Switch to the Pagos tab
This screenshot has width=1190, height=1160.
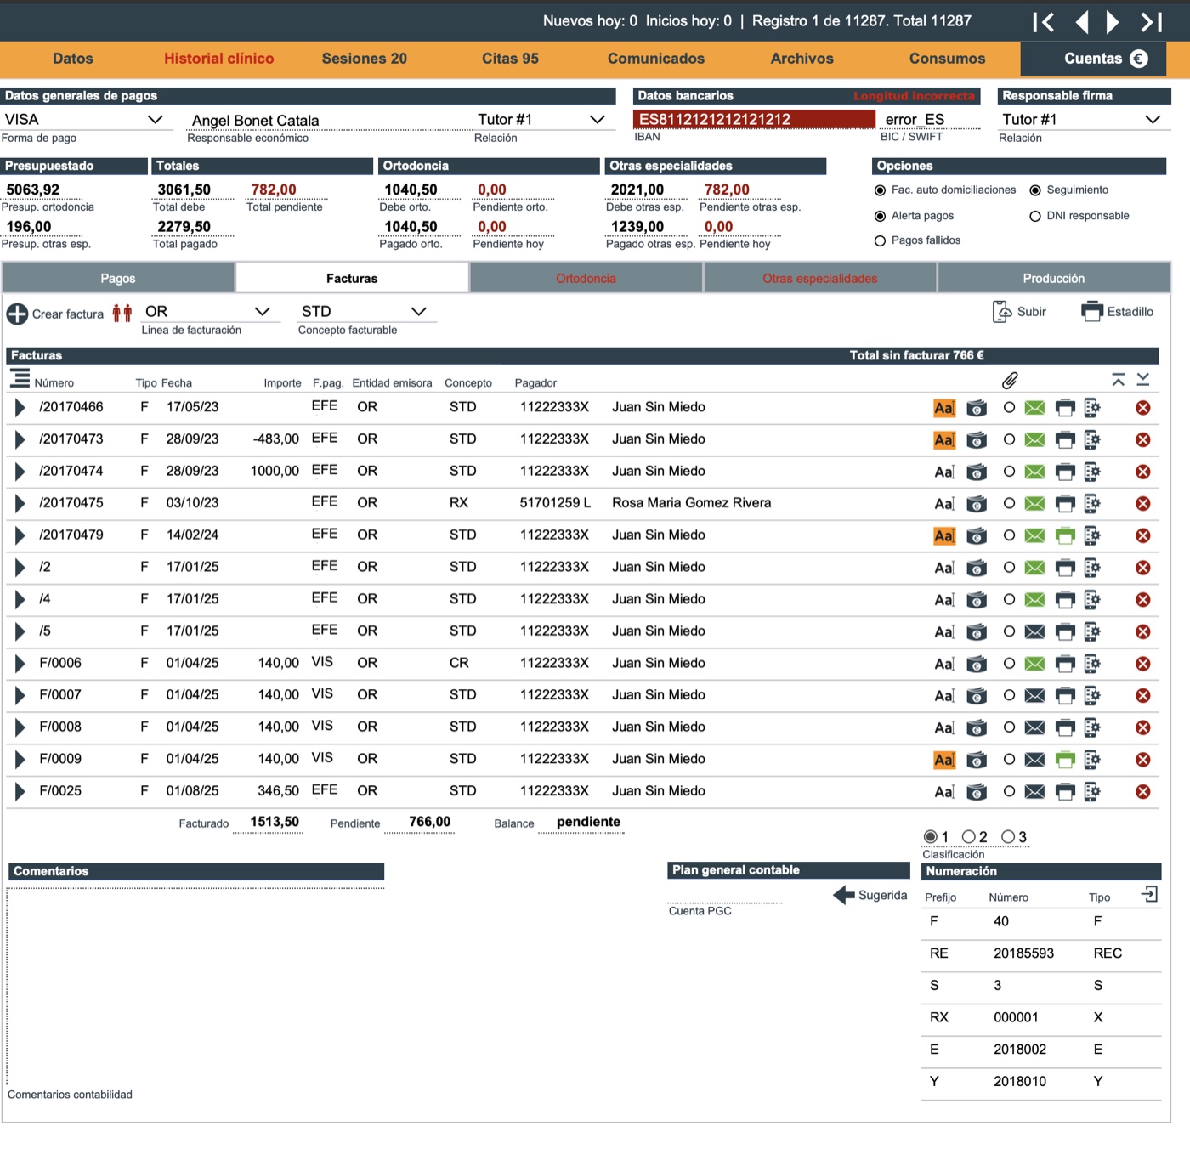[x=118, y=278]
